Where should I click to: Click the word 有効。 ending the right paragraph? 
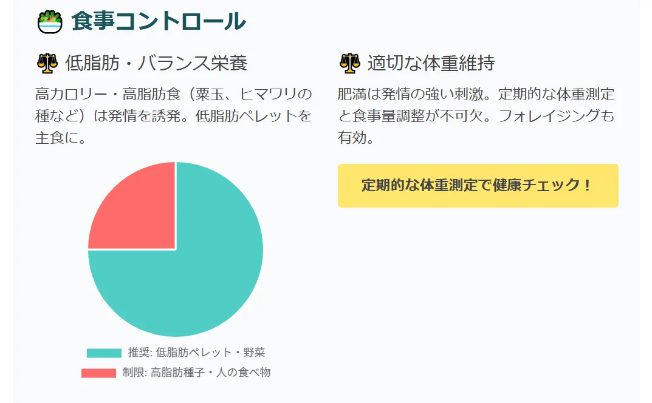pyautogui.click(x=355, y=138)
